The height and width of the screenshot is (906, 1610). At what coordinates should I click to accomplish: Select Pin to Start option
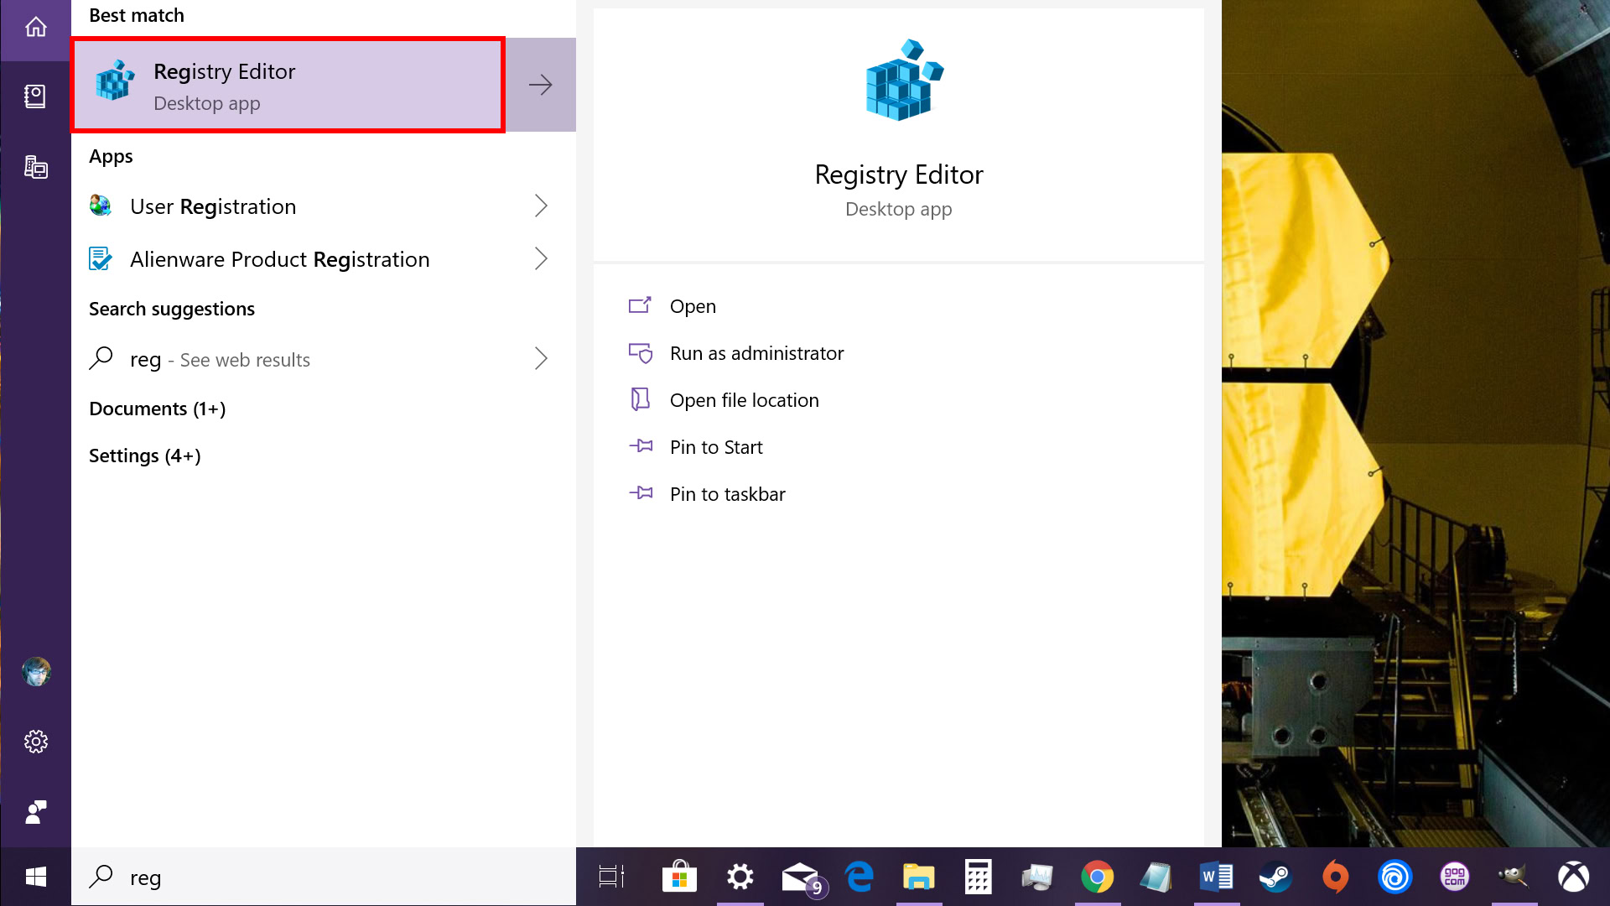(715, 445)
